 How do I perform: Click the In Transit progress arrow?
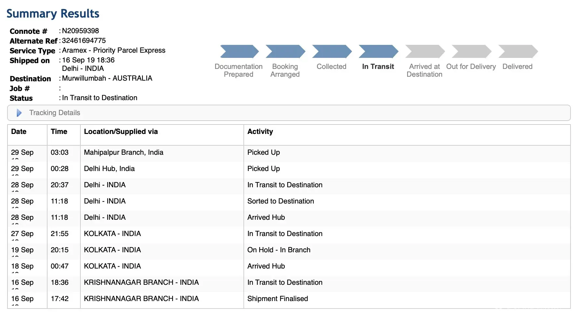pos(378,51)
